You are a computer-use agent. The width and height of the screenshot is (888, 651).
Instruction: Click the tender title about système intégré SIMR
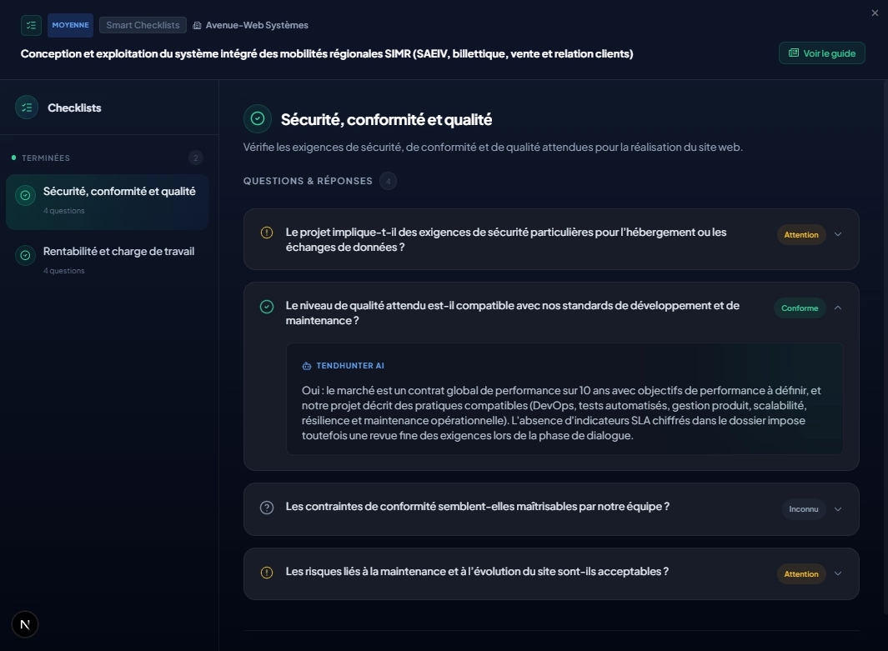tap(327, 54)
